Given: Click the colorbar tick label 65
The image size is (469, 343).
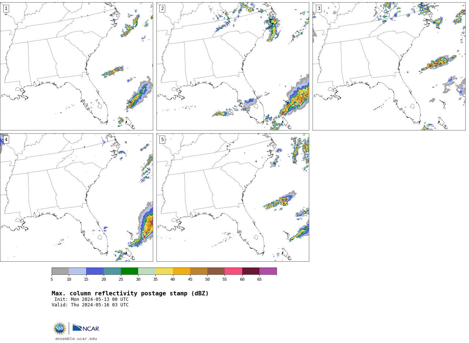Looking at the screenshot, I should coord(259,280).
